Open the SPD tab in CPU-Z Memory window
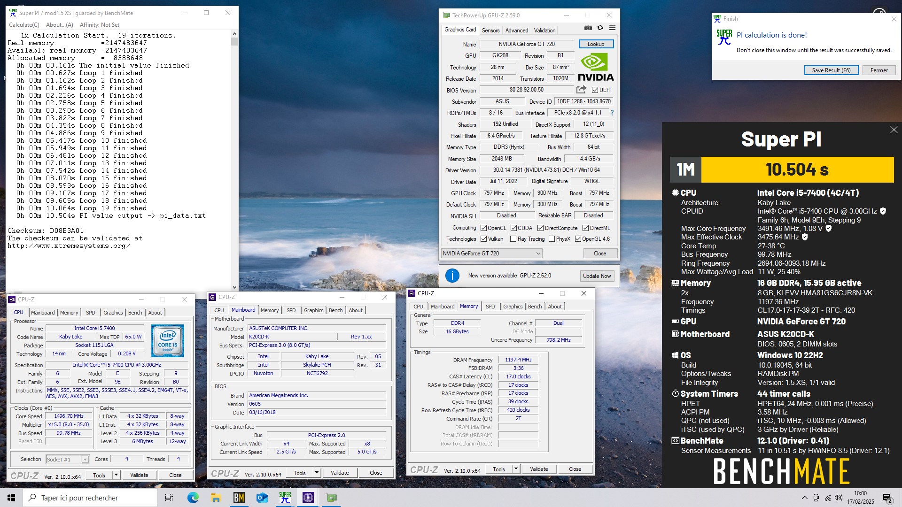This screenshot has height=507, width=902. [490, 307]
